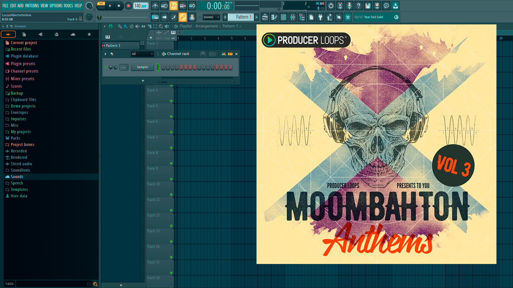Open the Mixer view icon

[x=293, y=17]
